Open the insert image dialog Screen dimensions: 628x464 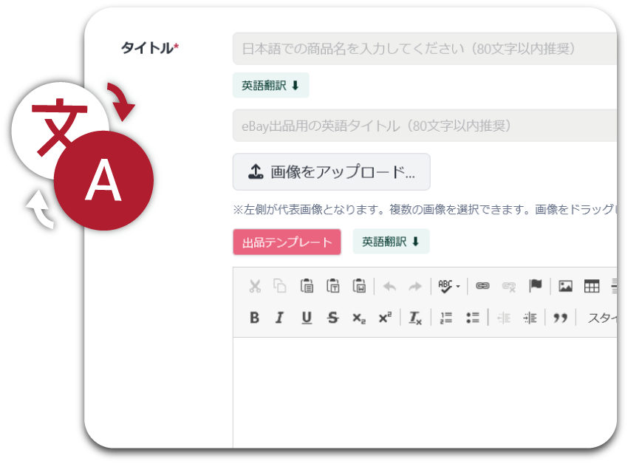tap(566, 286)
